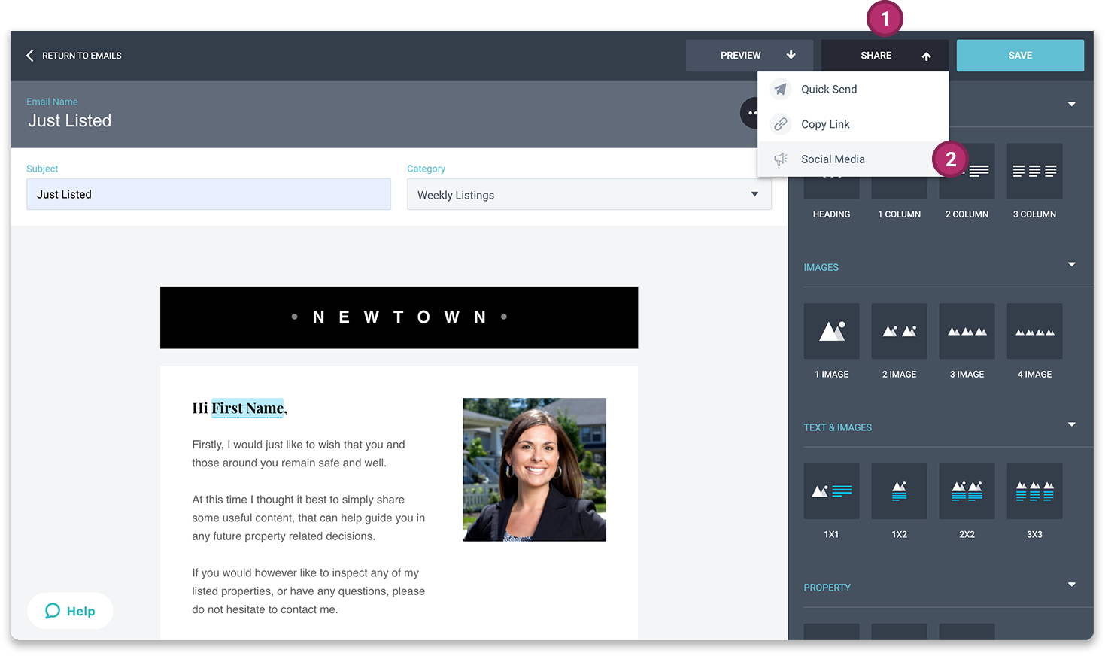Collapse the Text & Images section
Screen dimensions: 1105x656
(1071, 424)
